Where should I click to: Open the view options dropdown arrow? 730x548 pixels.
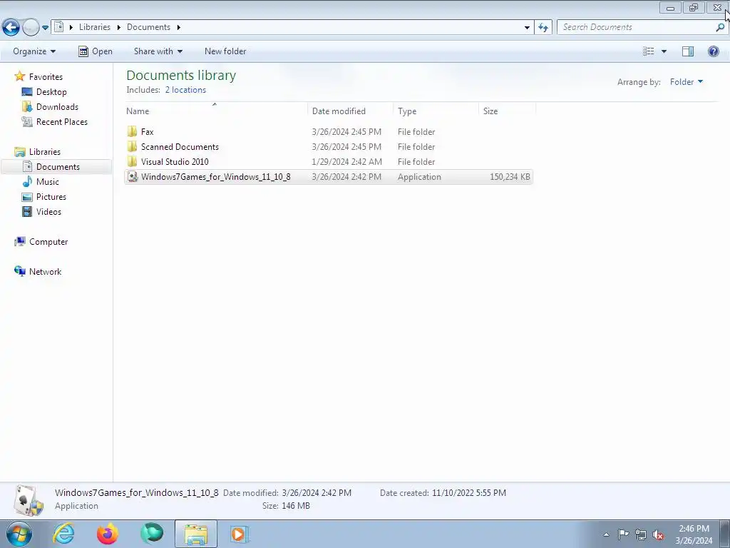pos(664,51)
